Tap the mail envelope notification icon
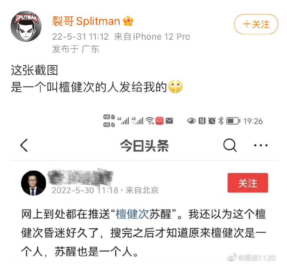Image resolution: width=287 pixels, height=267 pixels. (169, 121)
